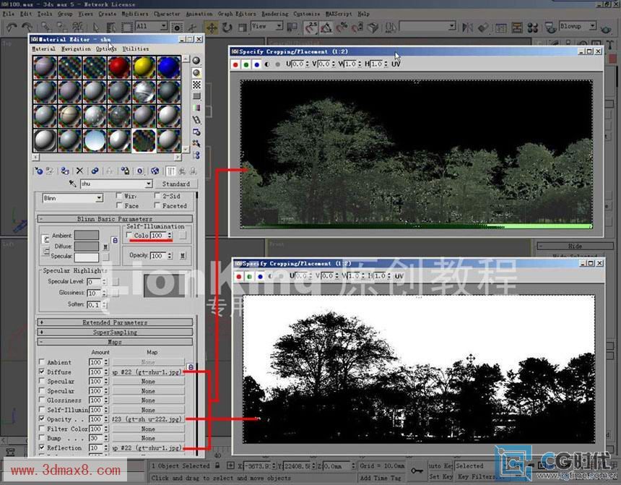Click Get Material in Material Editor
Image resolution: width=621 pixels, height=485 pixels.
(x=39, y=171)
